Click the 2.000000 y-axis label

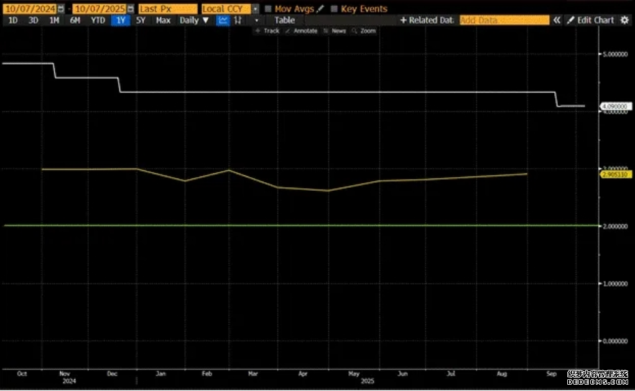coord(615,226)
